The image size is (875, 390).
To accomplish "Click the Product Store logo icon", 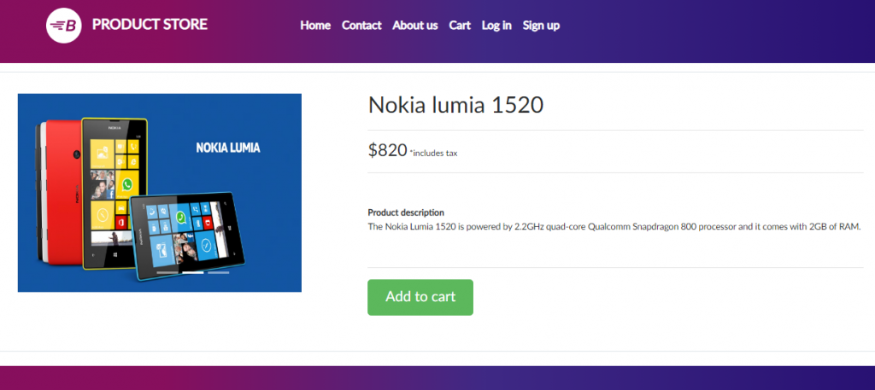I will coord(63,25).
